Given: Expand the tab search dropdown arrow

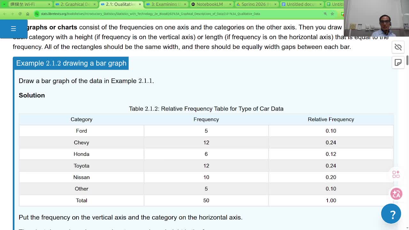Looking at the screenshot, I should pos(4,4).
